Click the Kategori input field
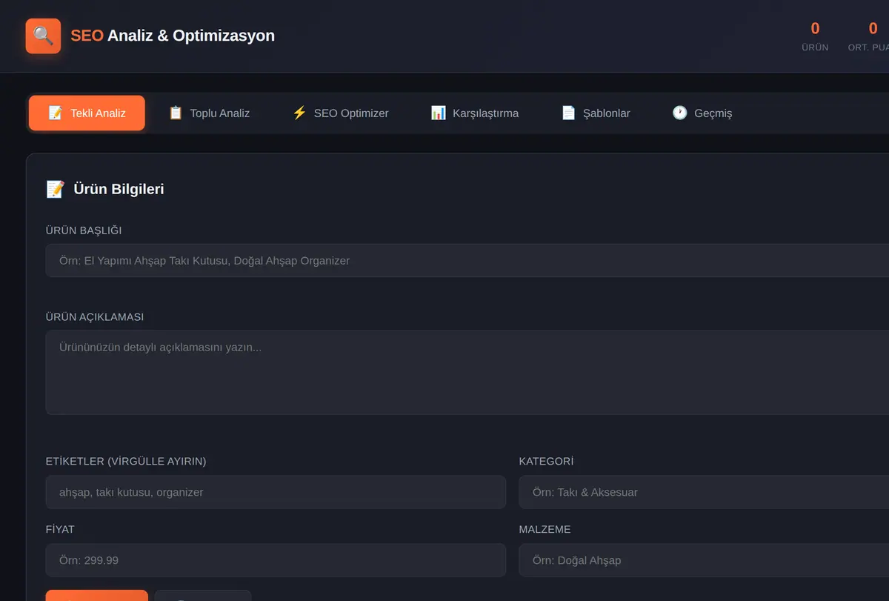This screenshot has height=601, width=889. pos(704,492)
